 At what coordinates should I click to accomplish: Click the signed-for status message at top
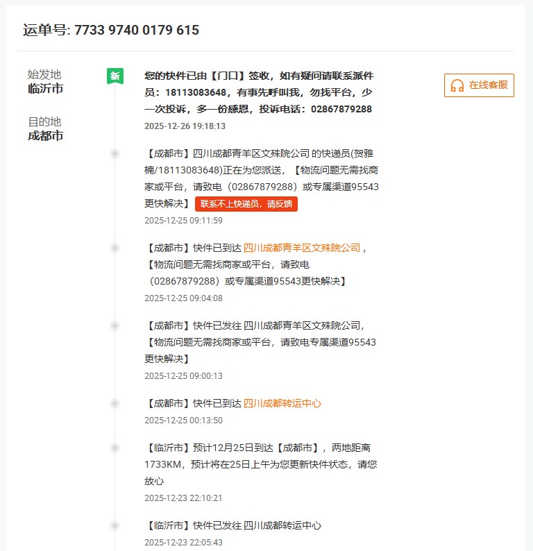tap(259, 92)
